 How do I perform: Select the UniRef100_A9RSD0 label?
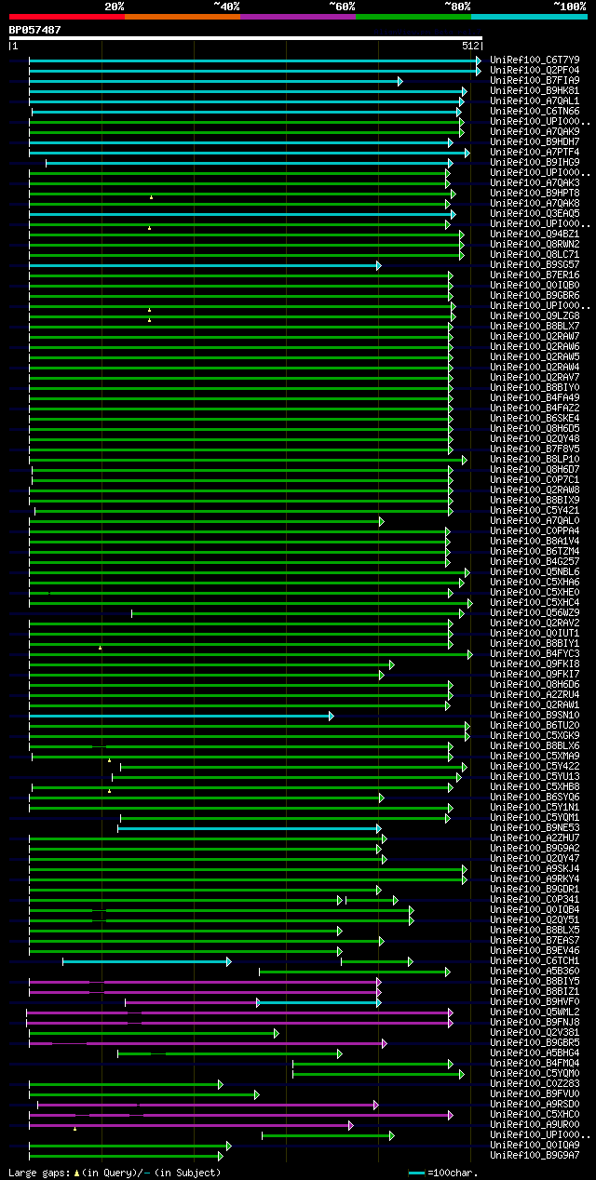[x=536, y=1104]
